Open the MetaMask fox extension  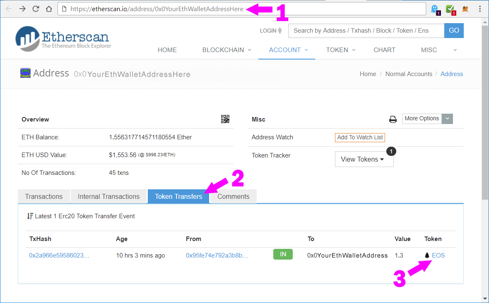click(x=465, y=9)
